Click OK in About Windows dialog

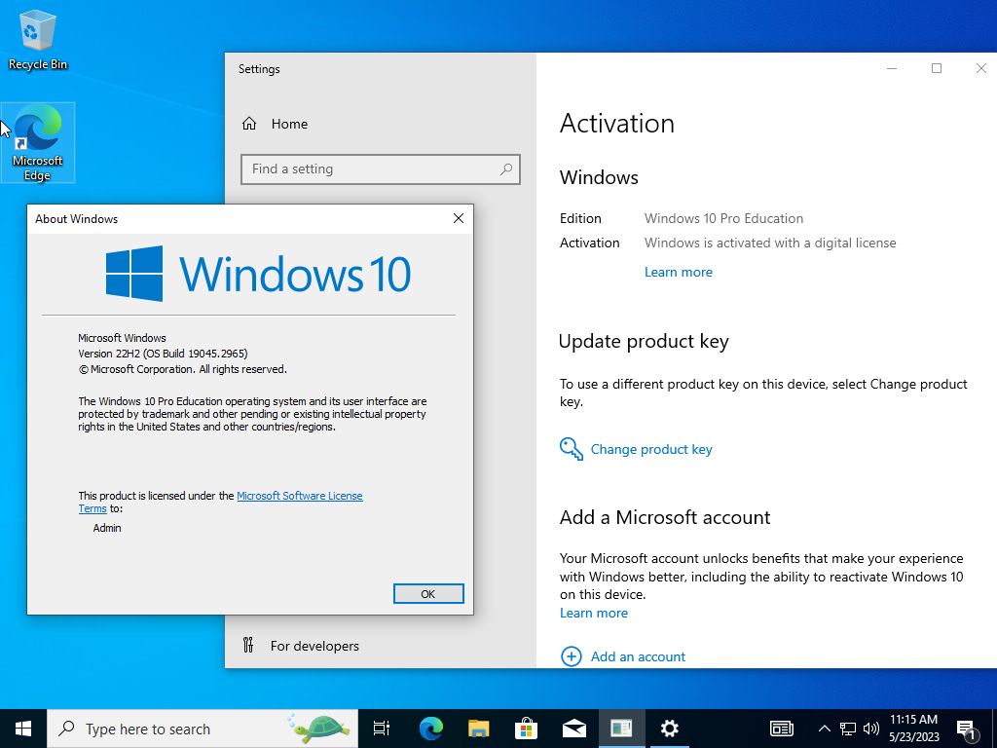tap(428, 593)
